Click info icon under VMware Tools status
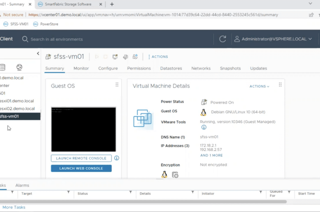 click(x=203, y=127)
